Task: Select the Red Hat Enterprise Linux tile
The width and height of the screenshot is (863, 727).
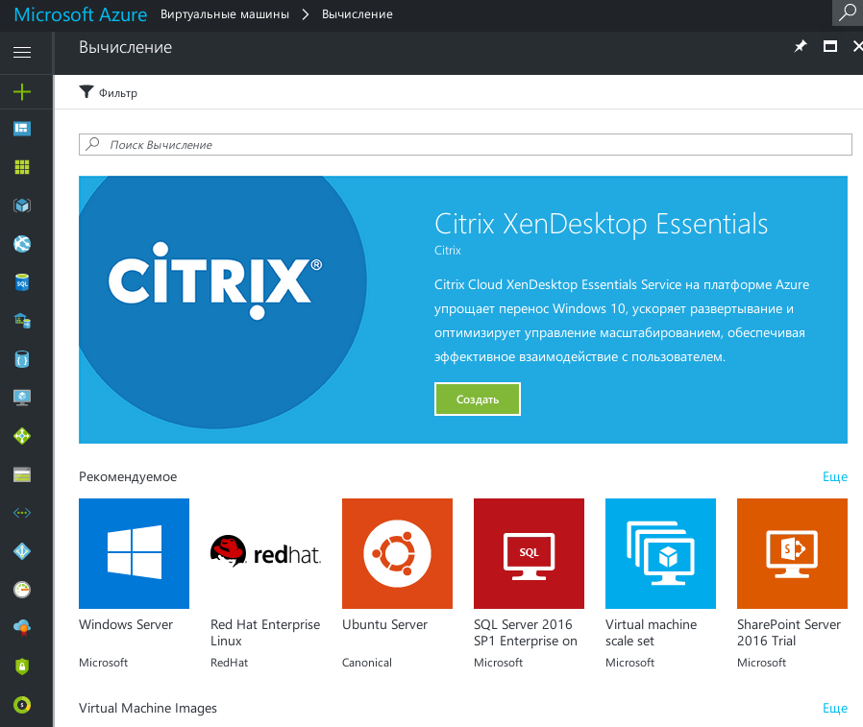Action: pos(265,553)
